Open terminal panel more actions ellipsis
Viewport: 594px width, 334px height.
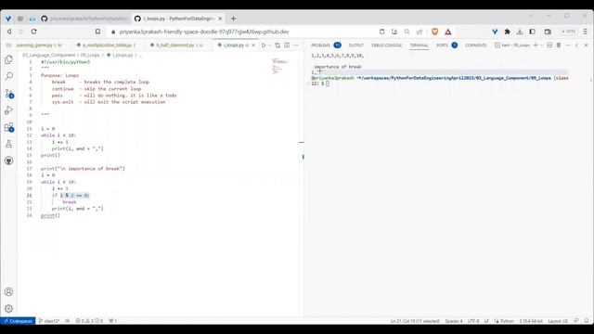point(567,45)
